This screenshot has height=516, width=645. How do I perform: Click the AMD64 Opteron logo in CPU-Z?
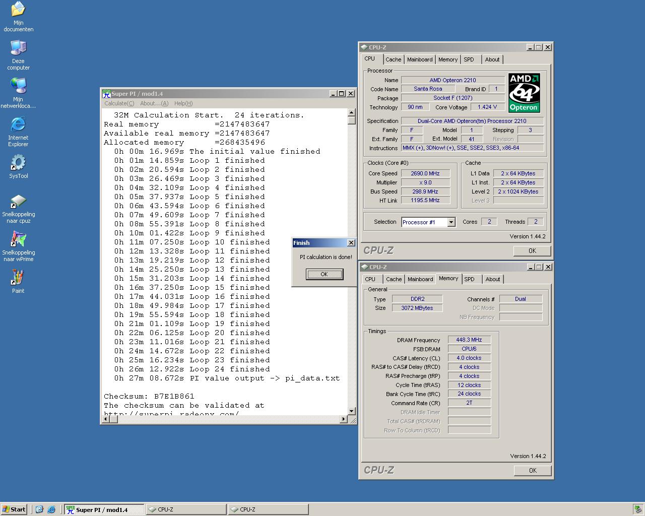524,93
